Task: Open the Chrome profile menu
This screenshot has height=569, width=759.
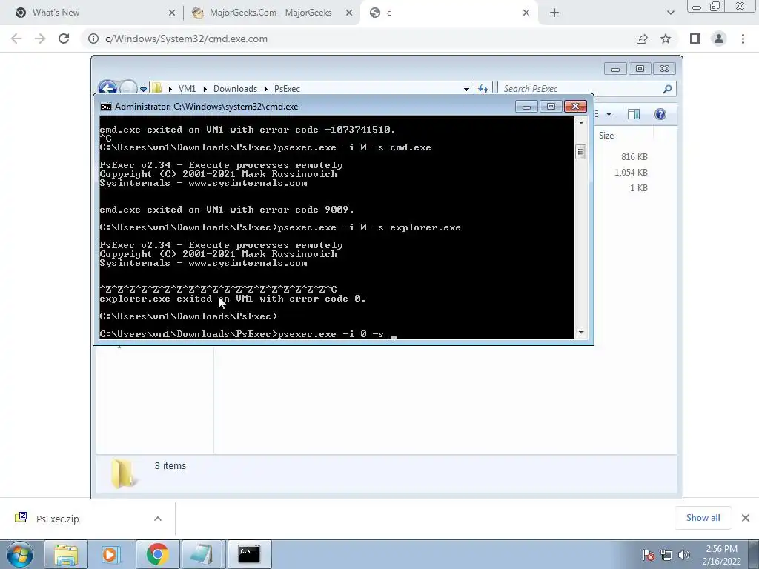Action: pos(719,39)
